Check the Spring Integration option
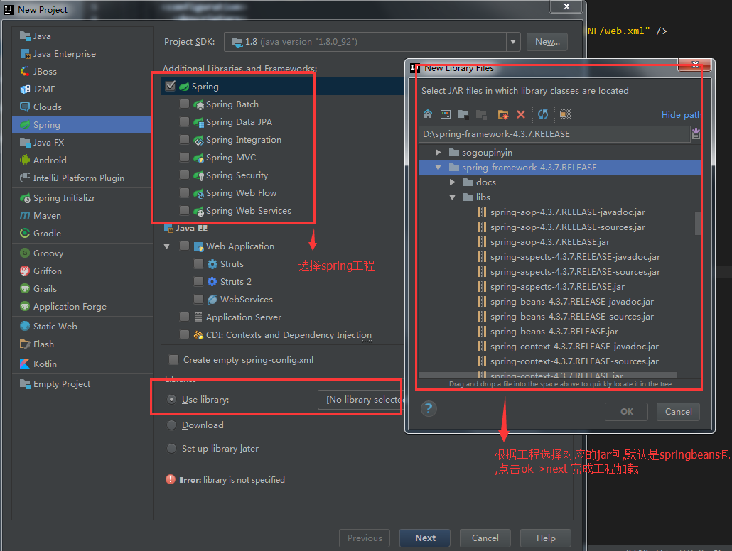Screen dimensions: 732x551 pos(184,139)
